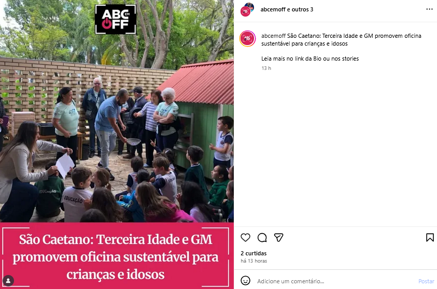Click abcemoff username in caption
The width and height of the screenshot is (437, 289).
point(273,36)
